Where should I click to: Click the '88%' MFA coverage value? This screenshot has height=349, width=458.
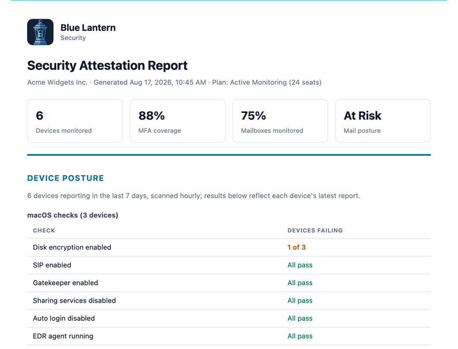tap(151, 116)
